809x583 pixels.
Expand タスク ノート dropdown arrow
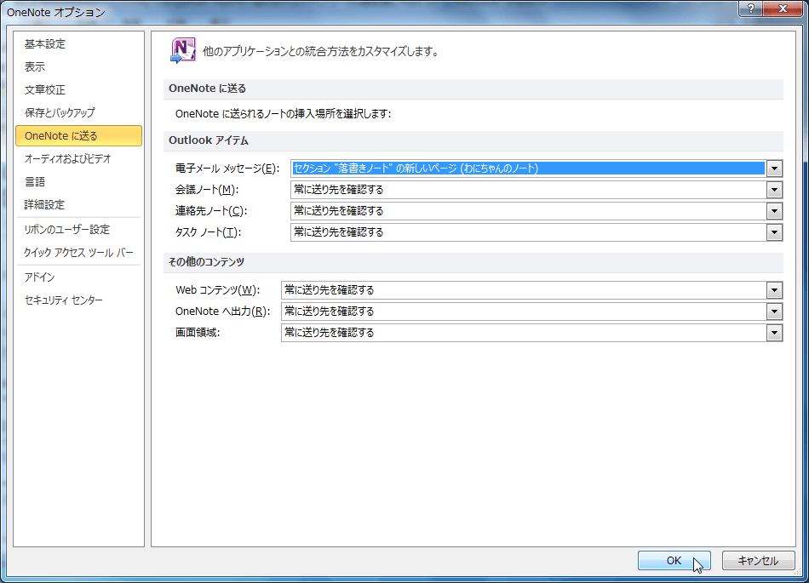tap(774, 232)
